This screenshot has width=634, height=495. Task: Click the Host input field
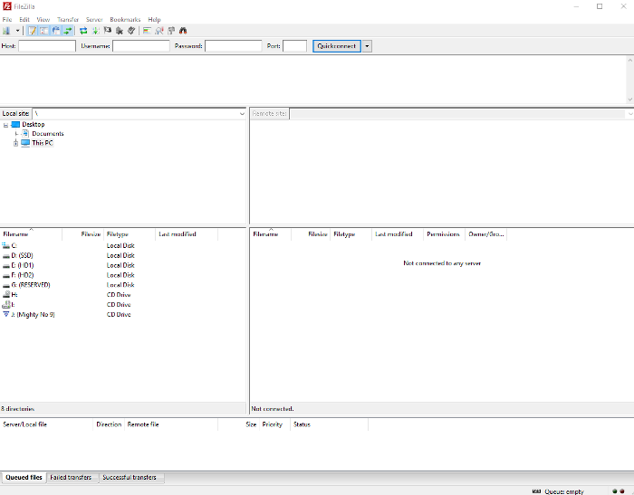tap(47, 46)
